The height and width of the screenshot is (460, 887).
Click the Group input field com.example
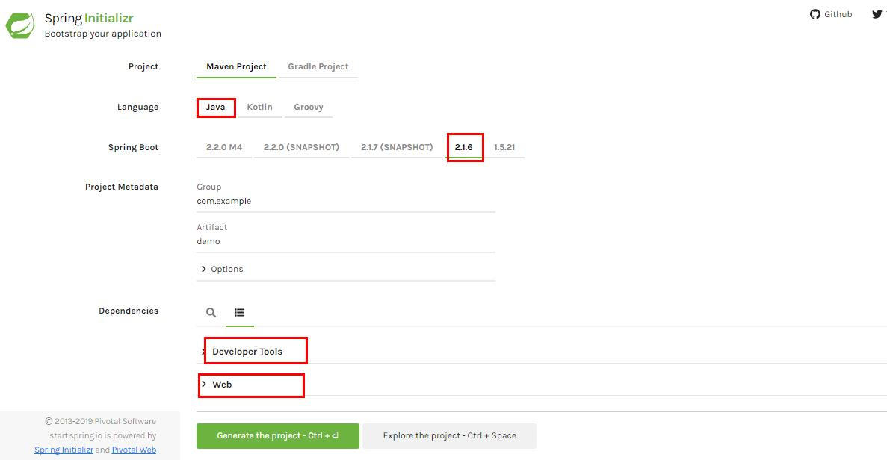(346, 201)
